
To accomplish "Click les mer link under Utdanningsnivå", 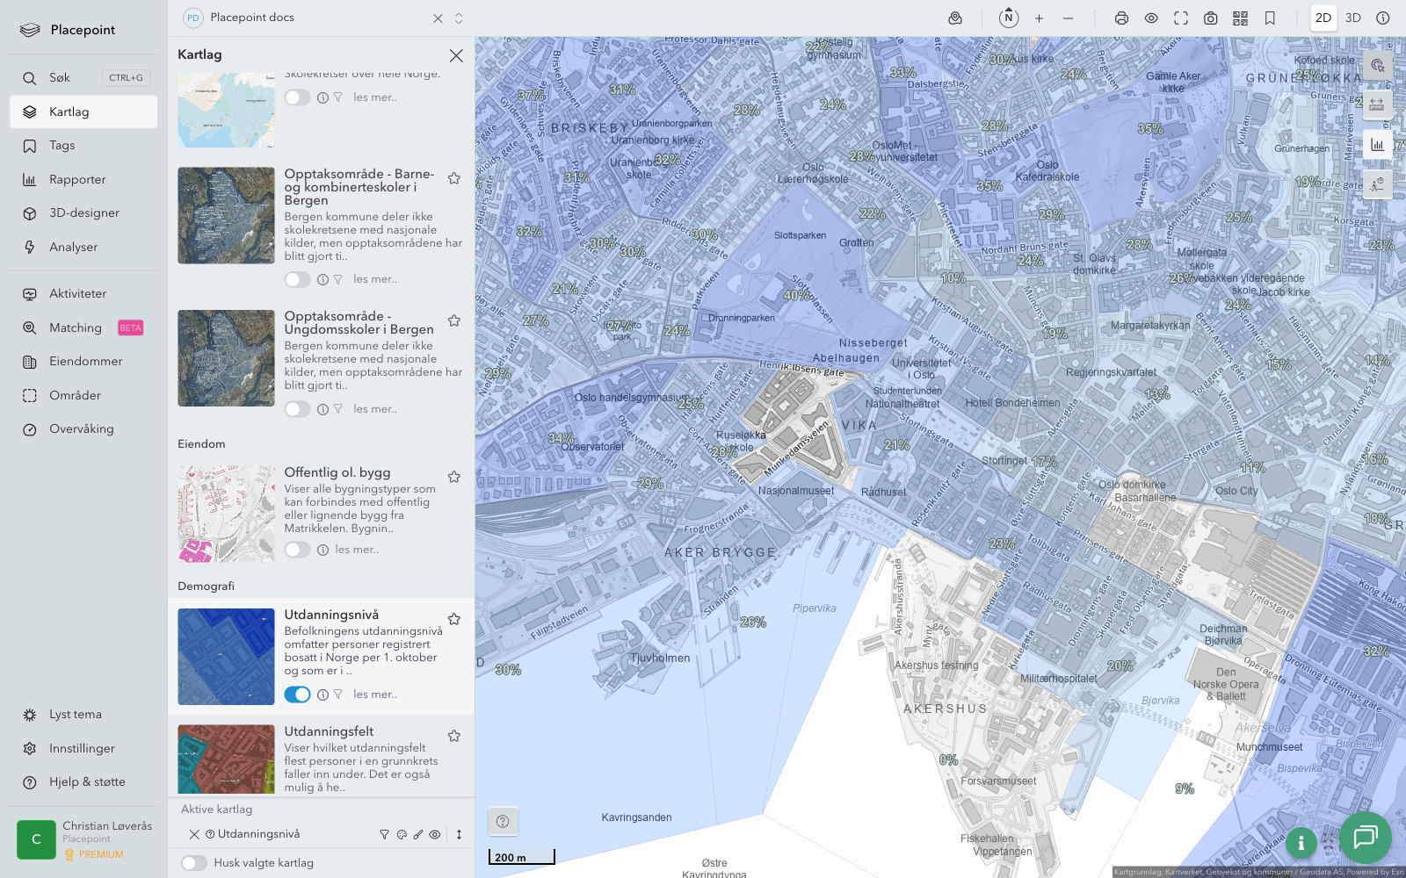I will [375, 694].
